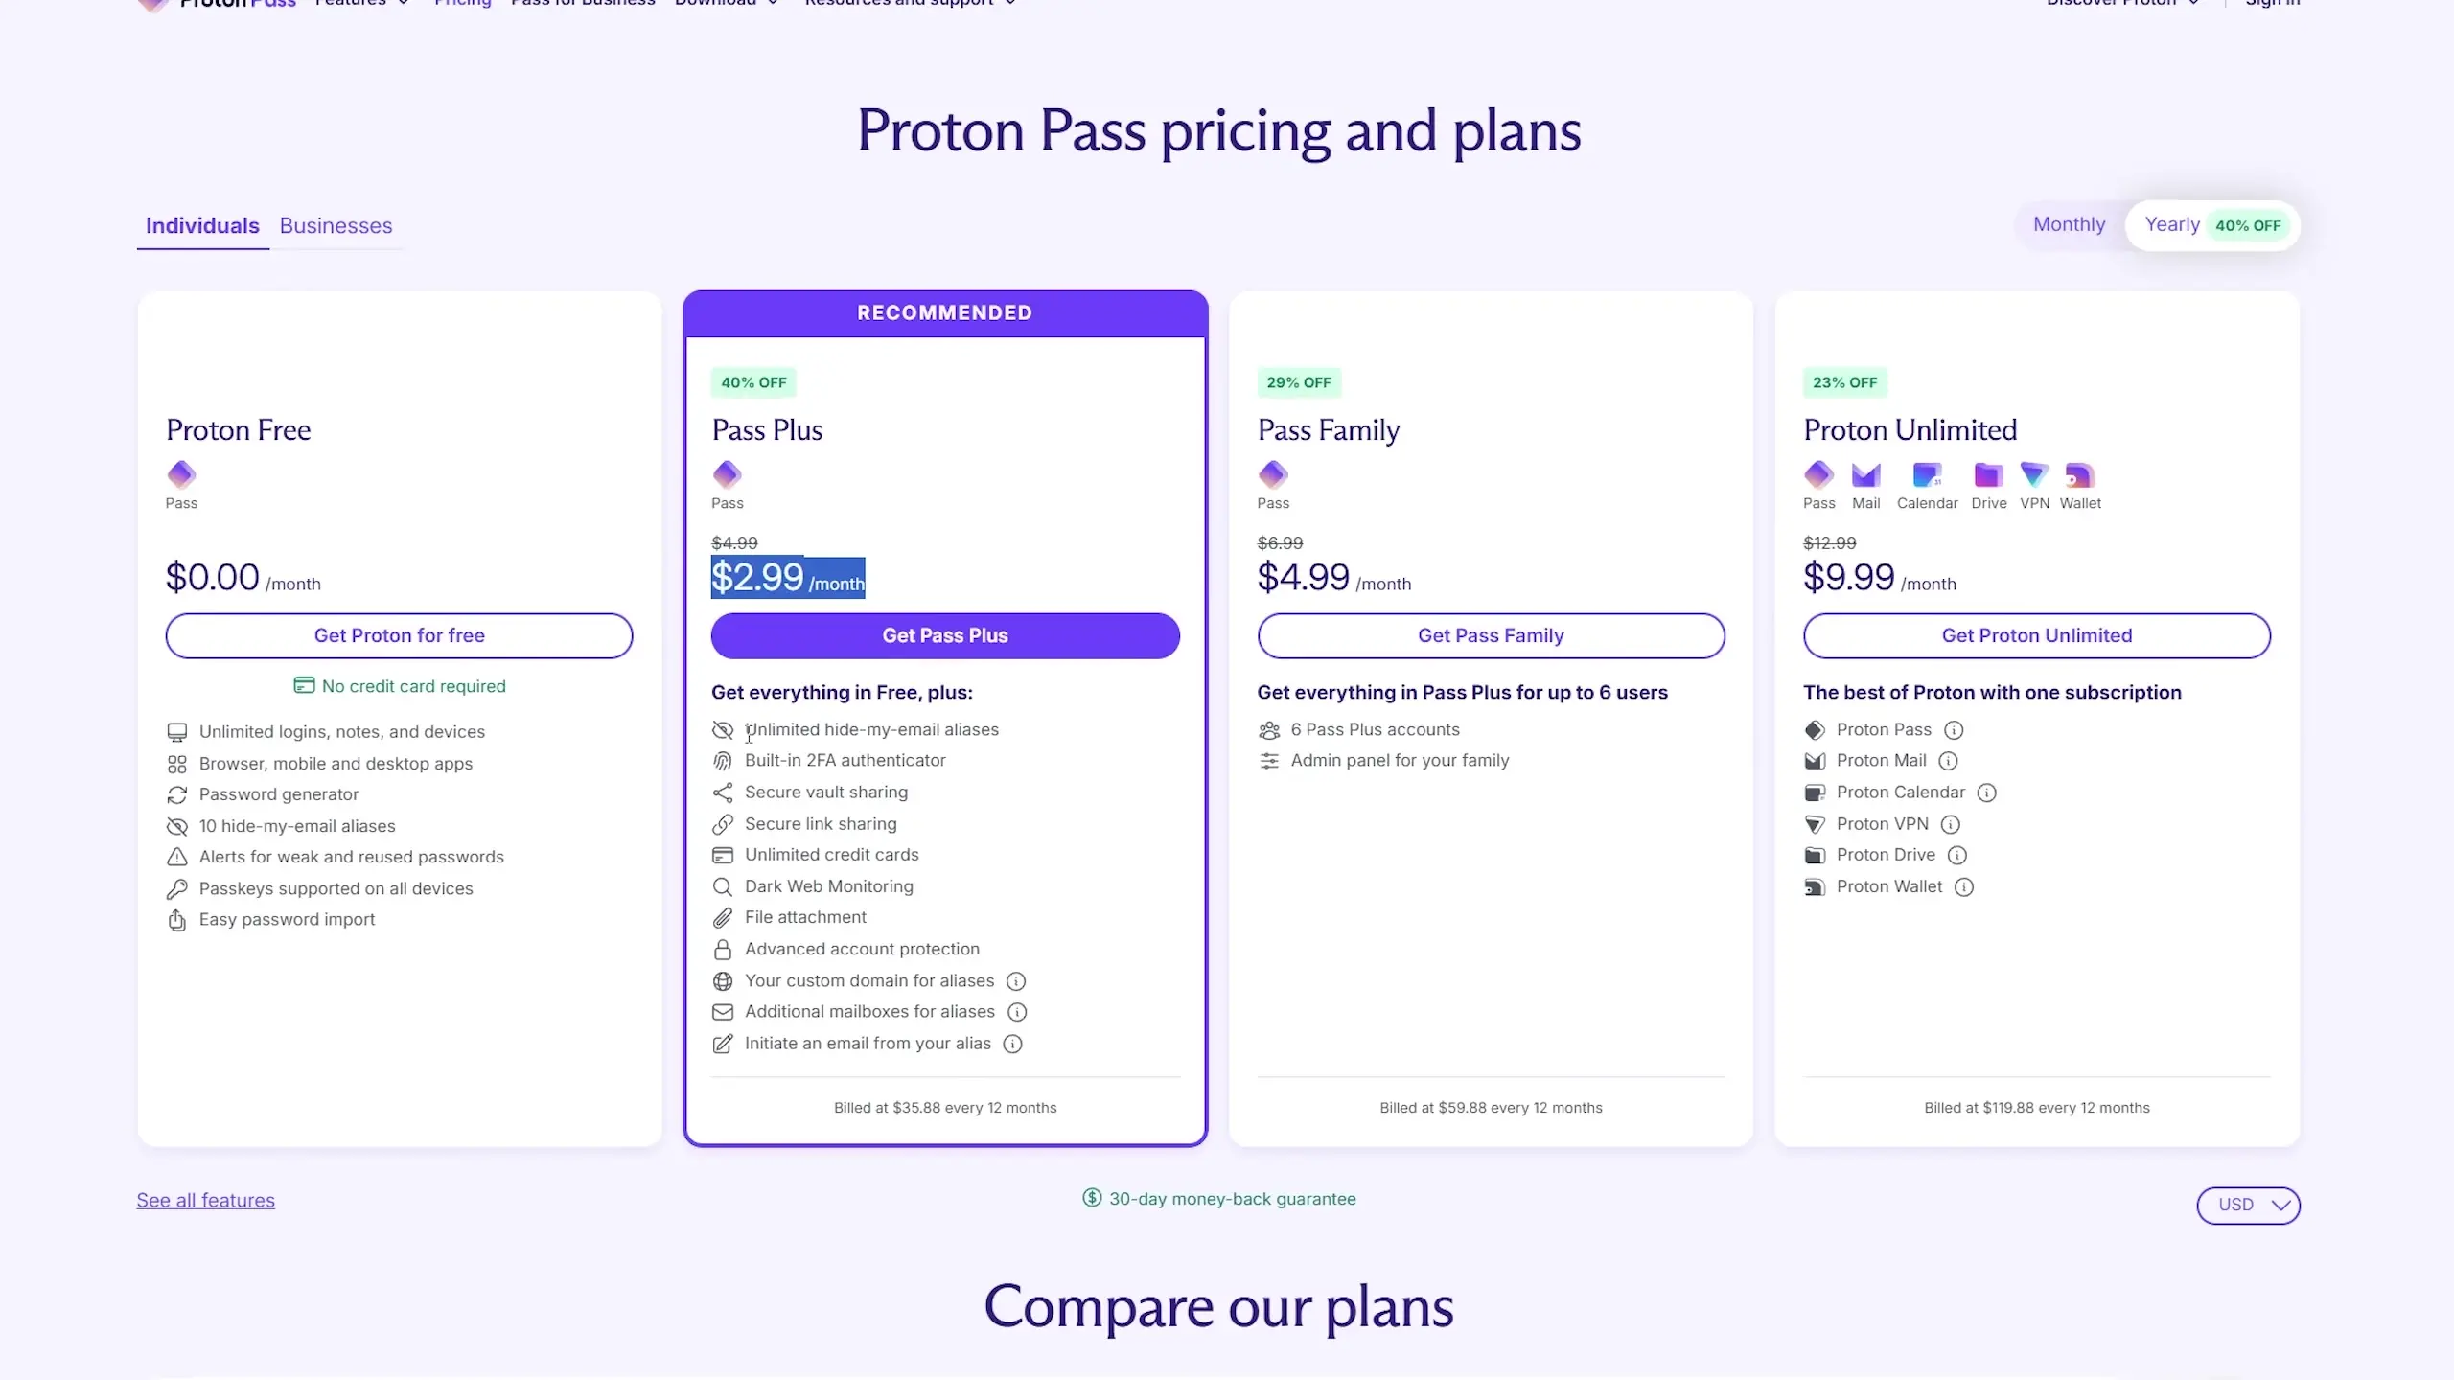Open the See all features link
This screenshot has width=2454, height=1380.
[x=205, y=1200]
